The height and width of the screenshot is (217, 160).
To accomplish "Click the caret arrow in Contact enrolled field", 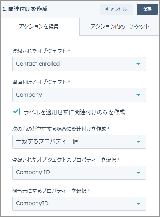I will [x=138, y=64].
